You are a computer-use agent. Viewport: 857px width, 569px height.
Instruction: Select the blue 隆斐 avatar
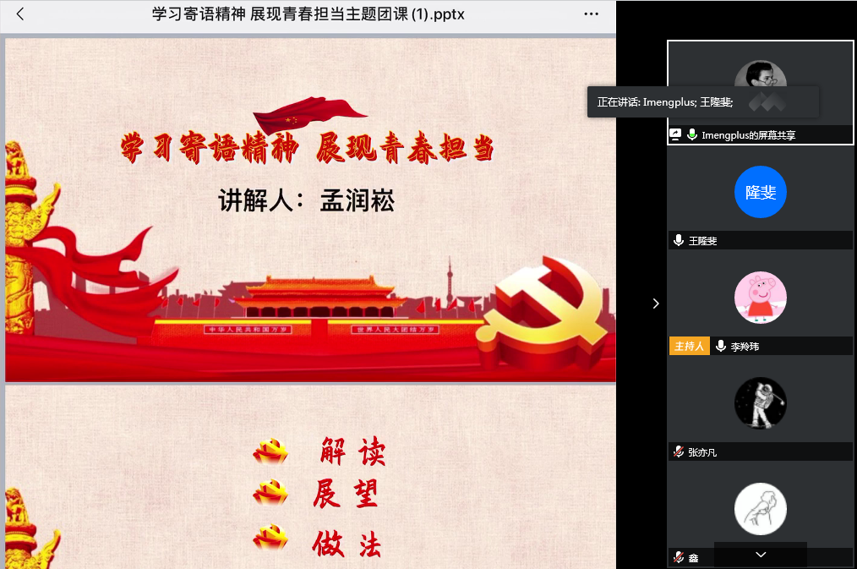coord(760,192)
